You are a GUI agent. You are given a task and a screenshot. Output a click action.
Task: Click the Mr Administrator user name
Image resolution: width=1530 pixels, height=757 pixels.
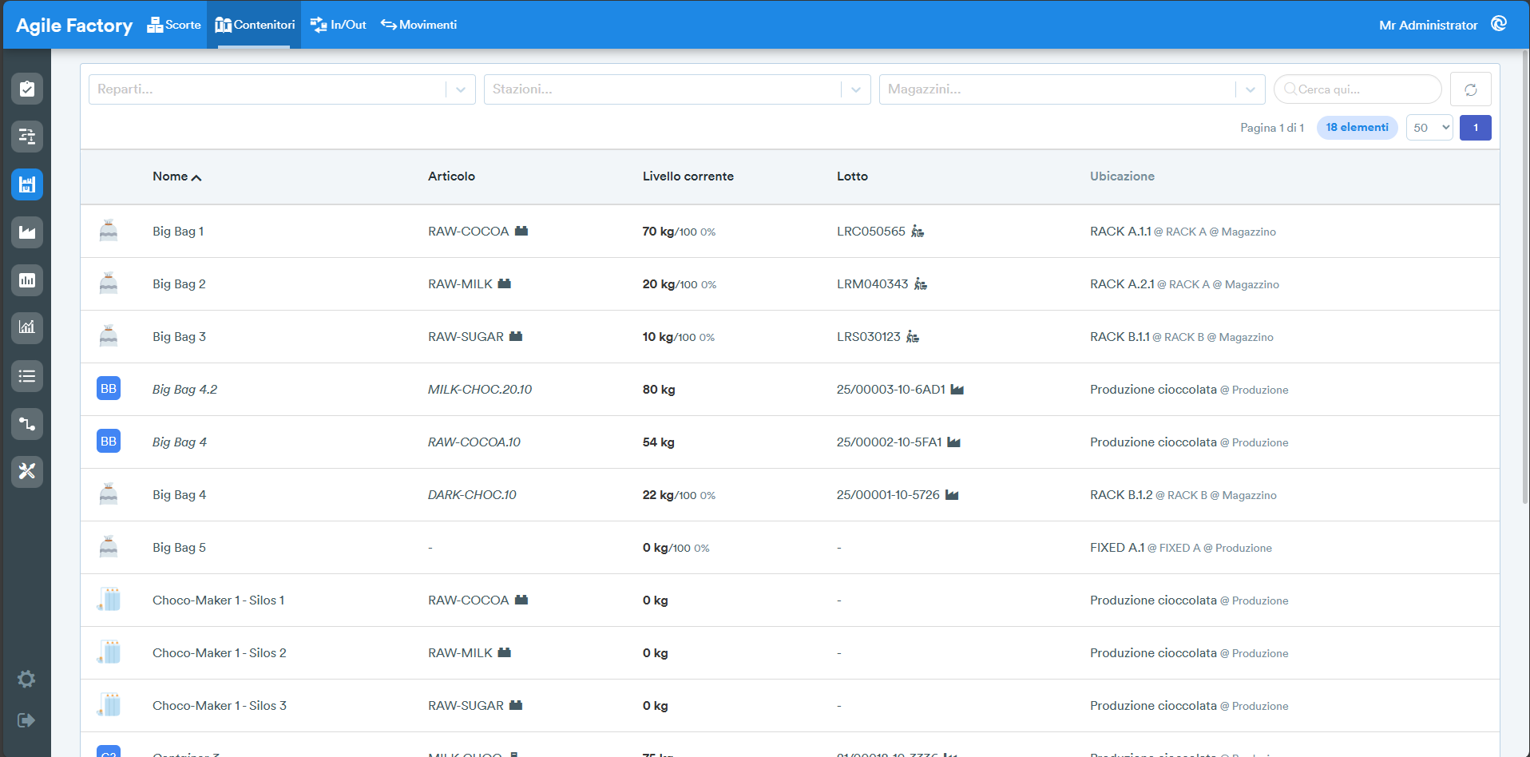[1428, 25]
